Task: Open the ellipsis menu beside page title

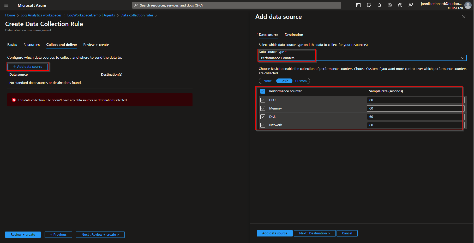Action: [x=91, y=24]
